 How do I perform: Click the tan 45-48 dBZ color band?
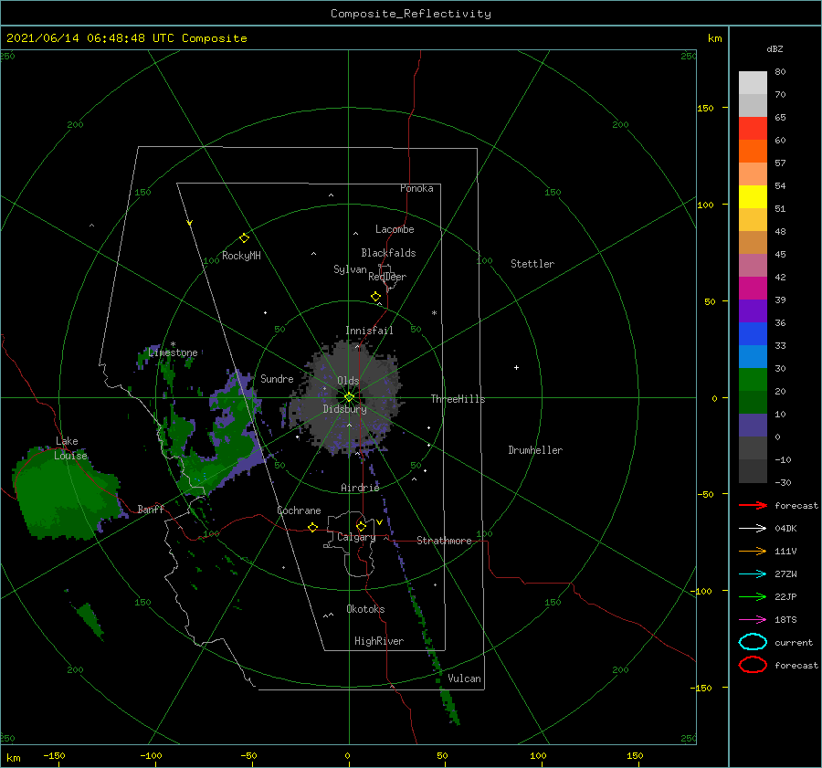(753, 242)
